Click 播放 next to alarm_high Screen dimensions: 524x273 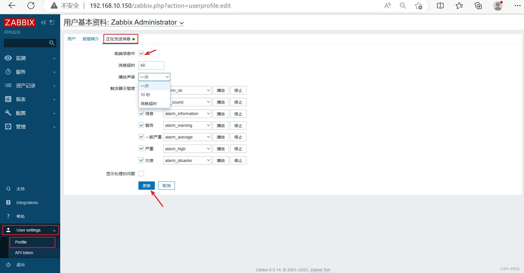click(x=221, y=149)
